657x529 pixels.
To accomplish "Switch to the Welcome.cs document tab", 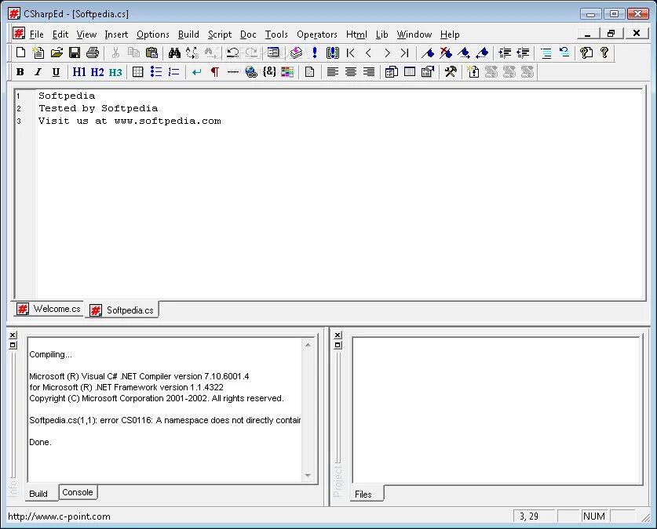I will tap(48, 309).
